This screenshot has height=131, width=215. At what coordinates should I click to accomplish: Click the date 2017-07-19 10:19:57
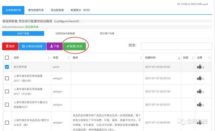[x=158, y=105]
